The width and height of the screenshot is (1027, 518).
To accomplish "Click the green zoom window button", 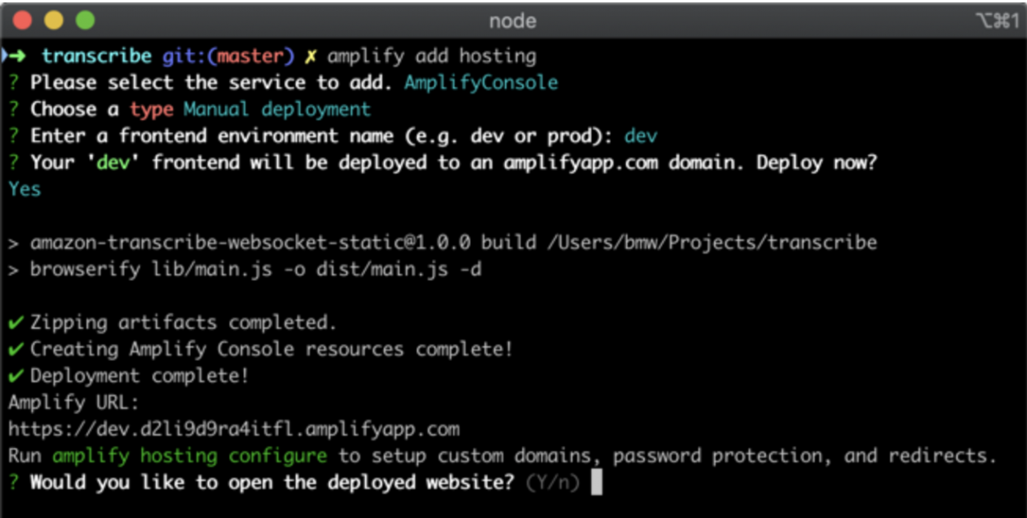I will point(85,21).
